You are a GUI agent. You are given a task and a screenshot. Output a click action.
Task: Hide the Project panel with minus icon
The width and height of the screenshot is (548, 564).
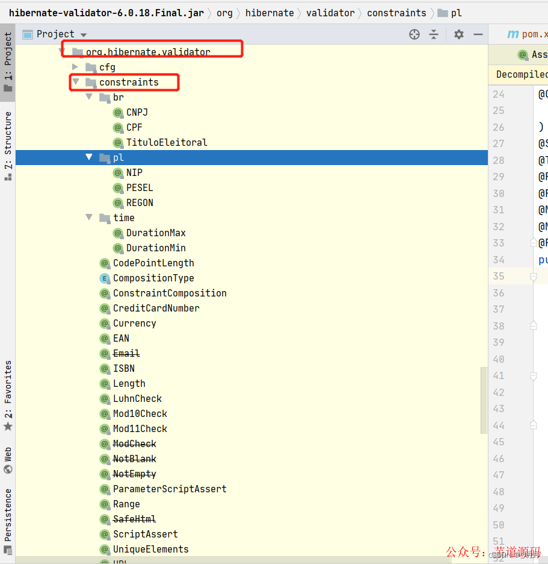[x=478, y=34]
